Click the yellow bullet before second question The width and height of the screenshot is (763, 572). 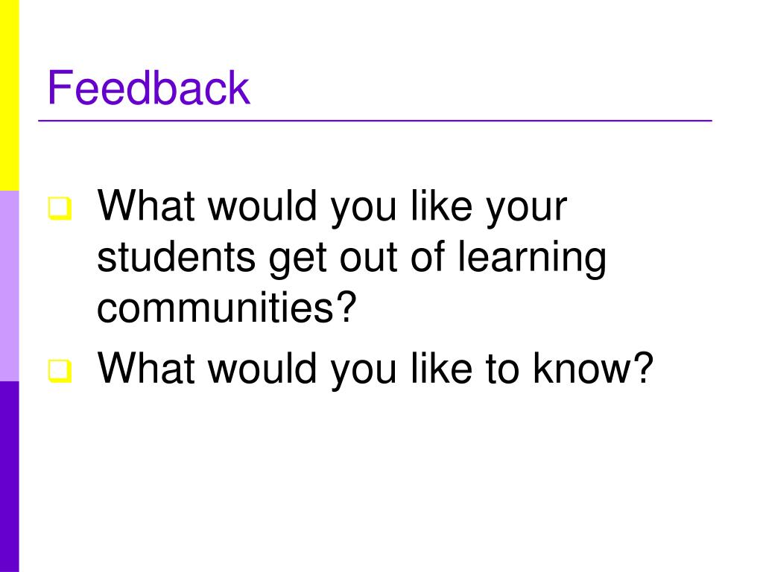(x=60, y=371)
